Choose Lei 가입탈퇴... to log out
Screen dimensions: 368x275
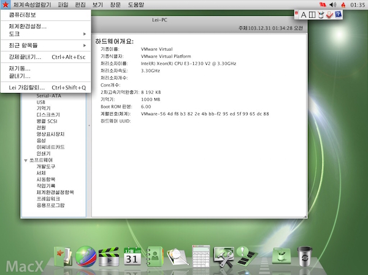[x=46, y=88]
